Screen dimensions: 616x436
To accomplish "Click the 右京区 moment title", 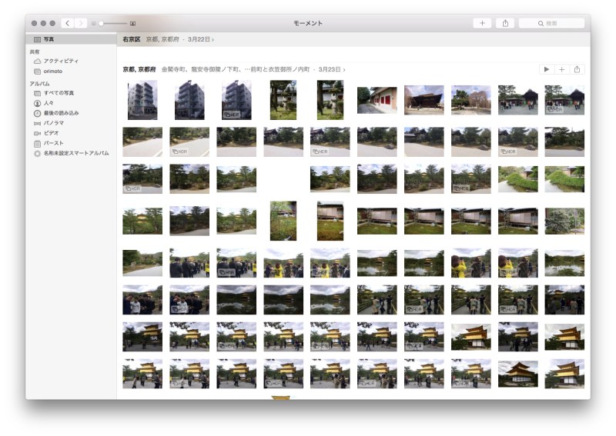I will pyautogui.click(x=132, y=39).
